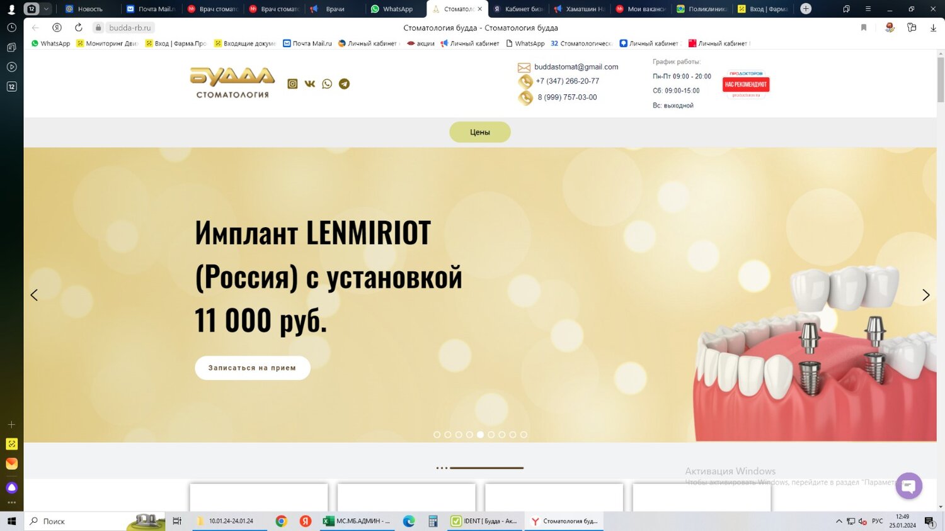Switch to the Поликлиники tab
945x531 pixels.
coord(702,9)
